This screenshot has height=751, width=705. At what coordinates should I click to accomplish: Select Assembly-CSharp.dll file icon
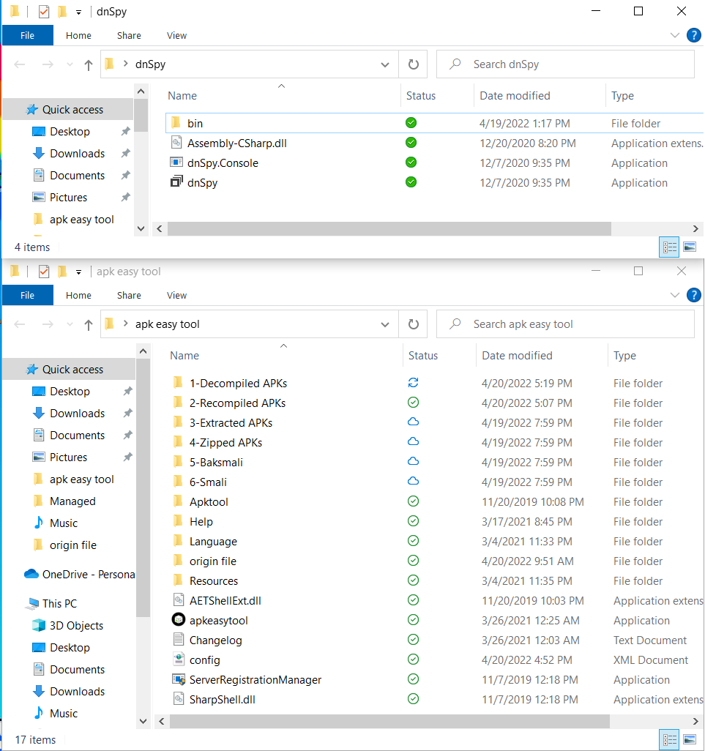[176, 143]
